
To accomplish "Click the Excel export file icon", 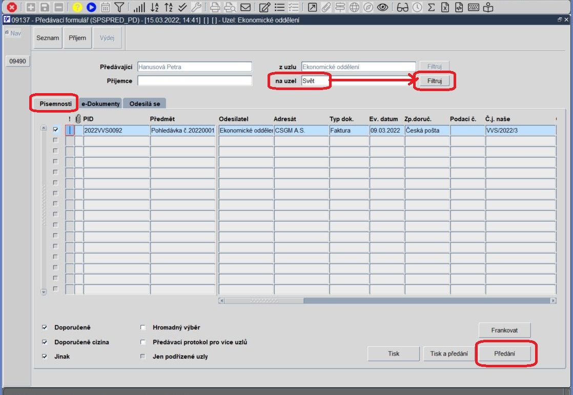I will (445, 7).
